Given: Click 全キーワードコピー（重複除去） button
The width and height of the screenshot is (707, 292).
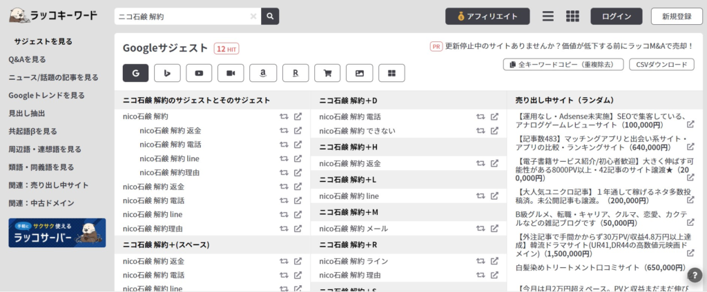Looking at the screenshot, I should pos(563,64).
